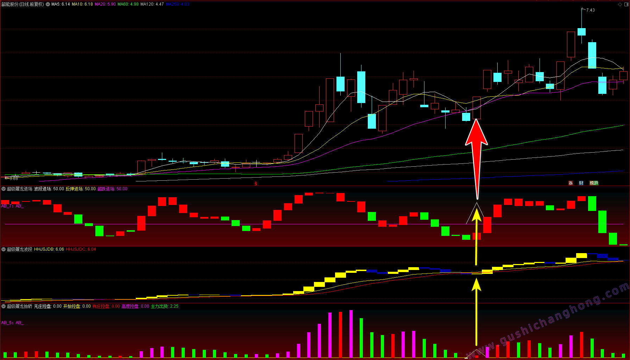Viewport: 630px width, 360px height.
Task: Select the candlestick at the 7.43 high
Action: [x=581, y=32]
